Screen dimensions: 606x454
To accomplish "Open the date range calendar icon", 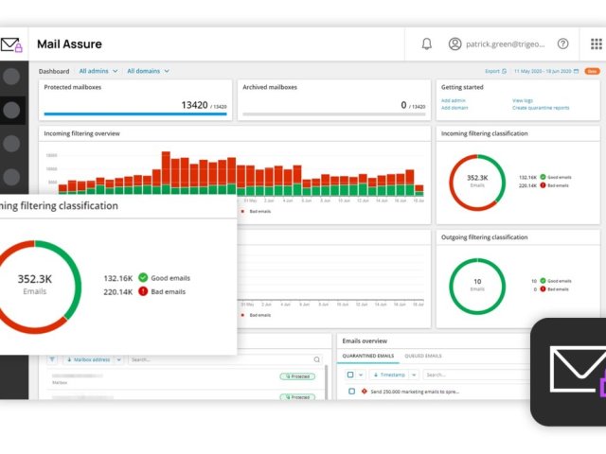I will pos(577,71).
